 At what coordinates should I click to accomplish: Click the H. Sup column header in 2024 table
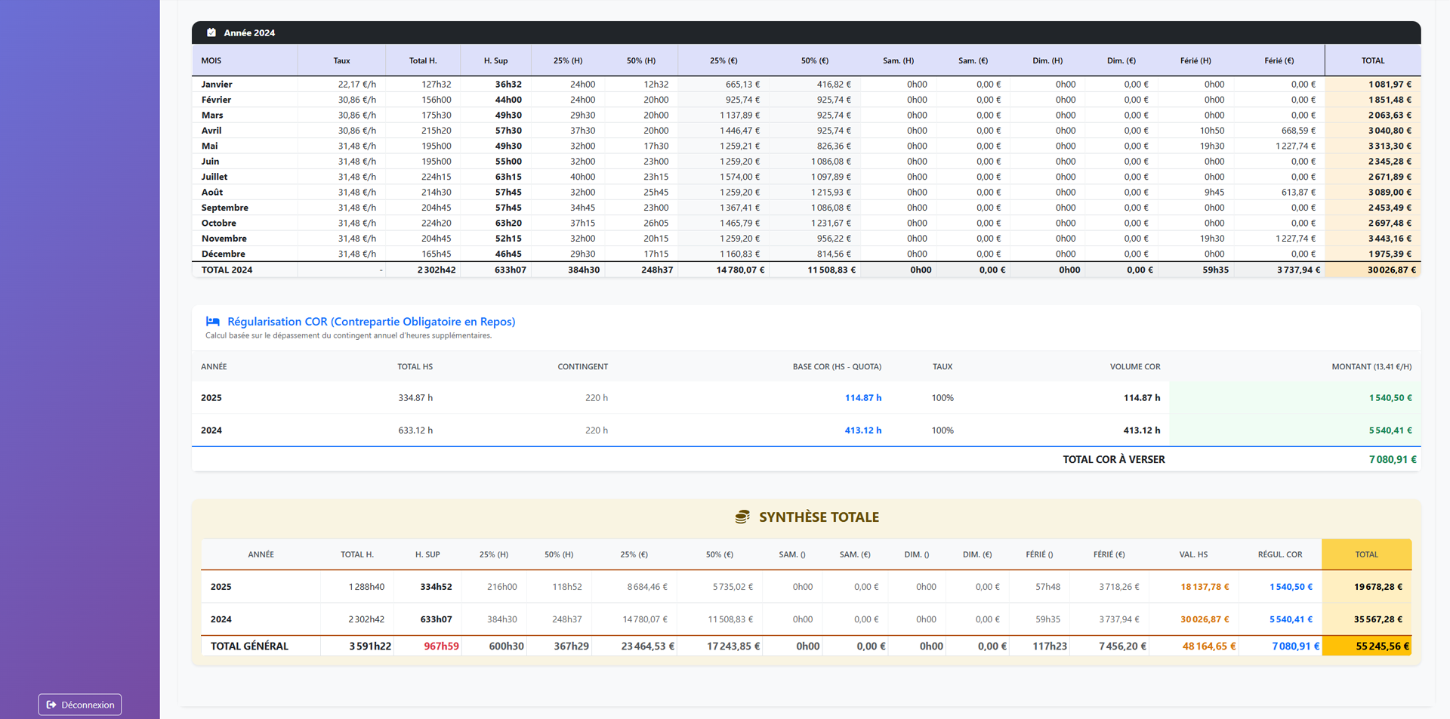point(495,60)
